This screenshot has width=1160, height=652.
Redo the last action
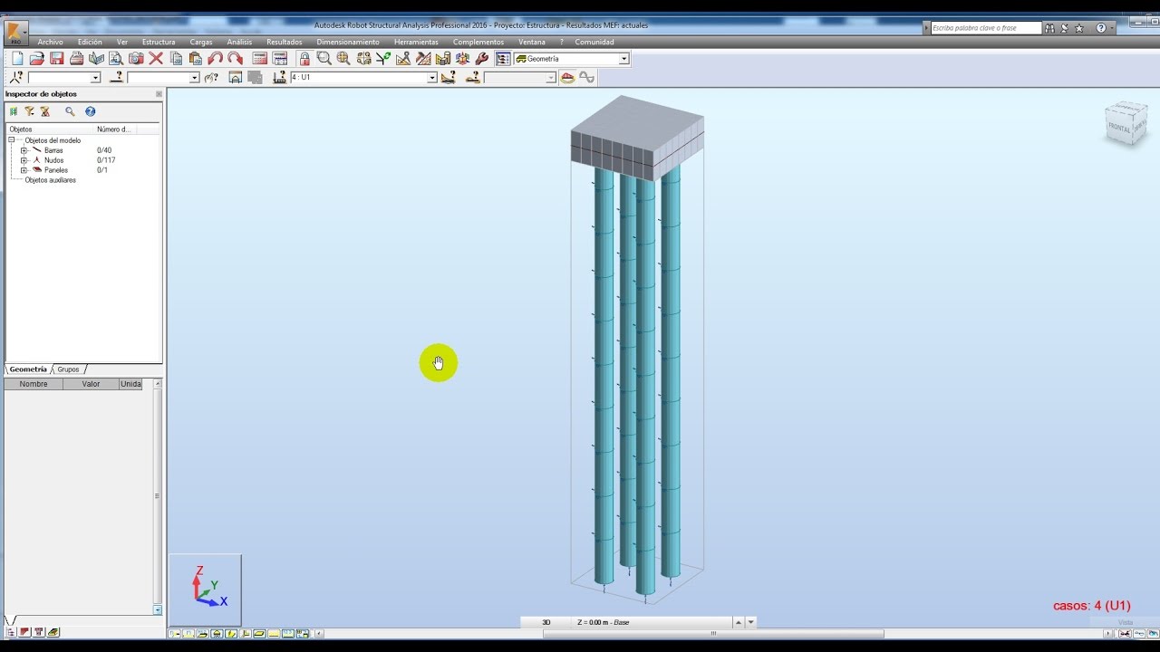[x=235, y=59]
